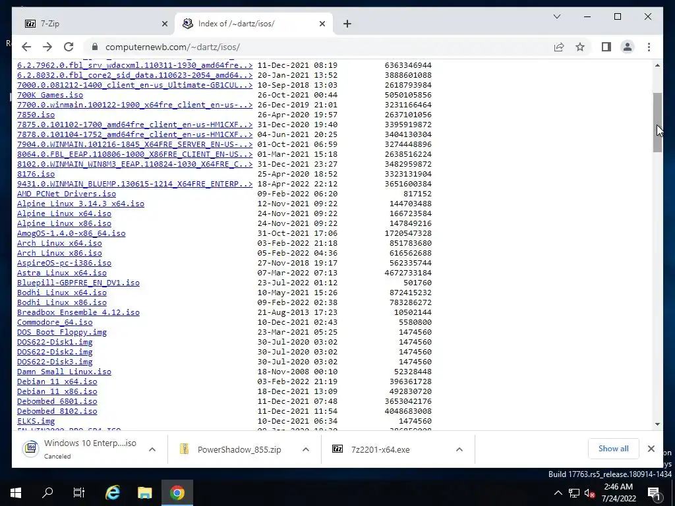Download Arch_Linux_x64.iso
Viewport: 675px width, 506px height.
click(59, 243)
